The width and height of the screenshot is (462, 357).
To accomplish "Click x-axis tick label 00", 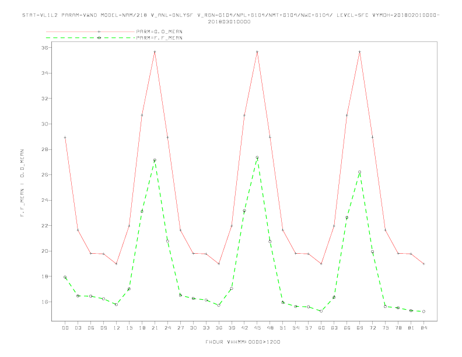I will coord(65,328).
